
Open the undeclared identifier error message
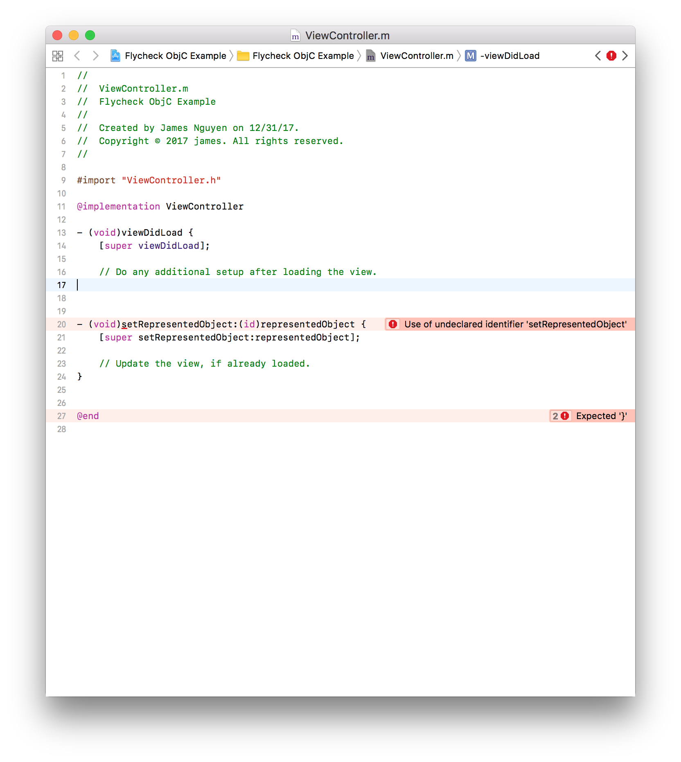[516, 324]
